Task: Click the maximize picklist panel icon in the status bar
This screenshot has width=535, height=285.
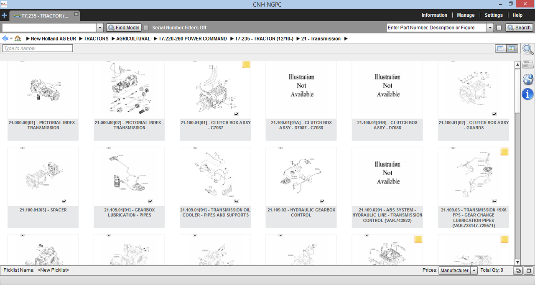Action: [x=529, y=270]
